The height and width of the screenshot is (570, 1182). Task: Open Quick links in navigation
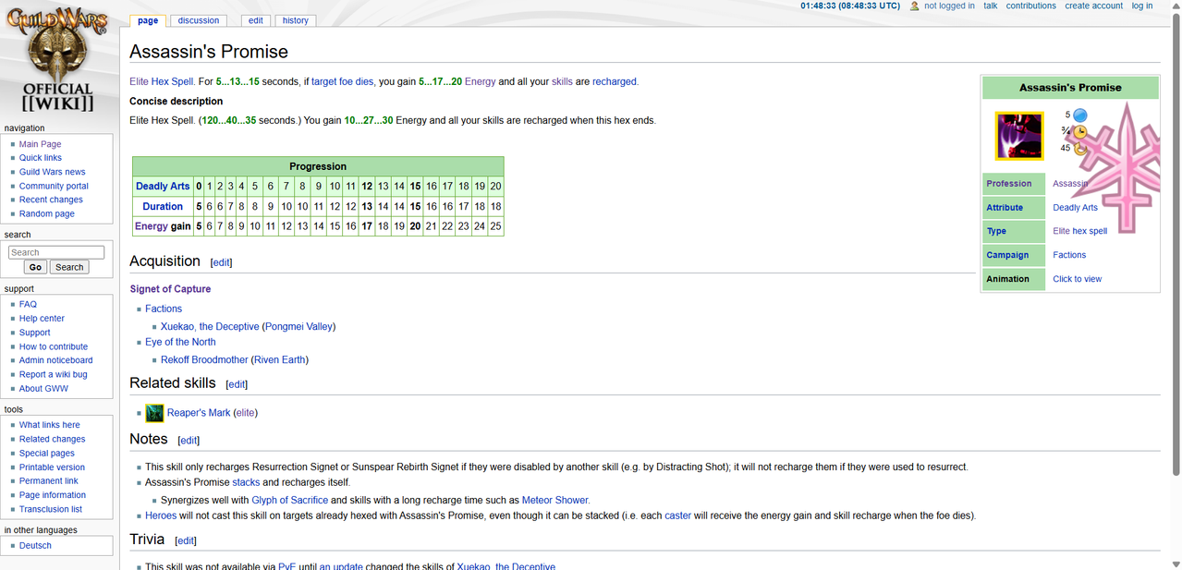[x=41, y=158]
